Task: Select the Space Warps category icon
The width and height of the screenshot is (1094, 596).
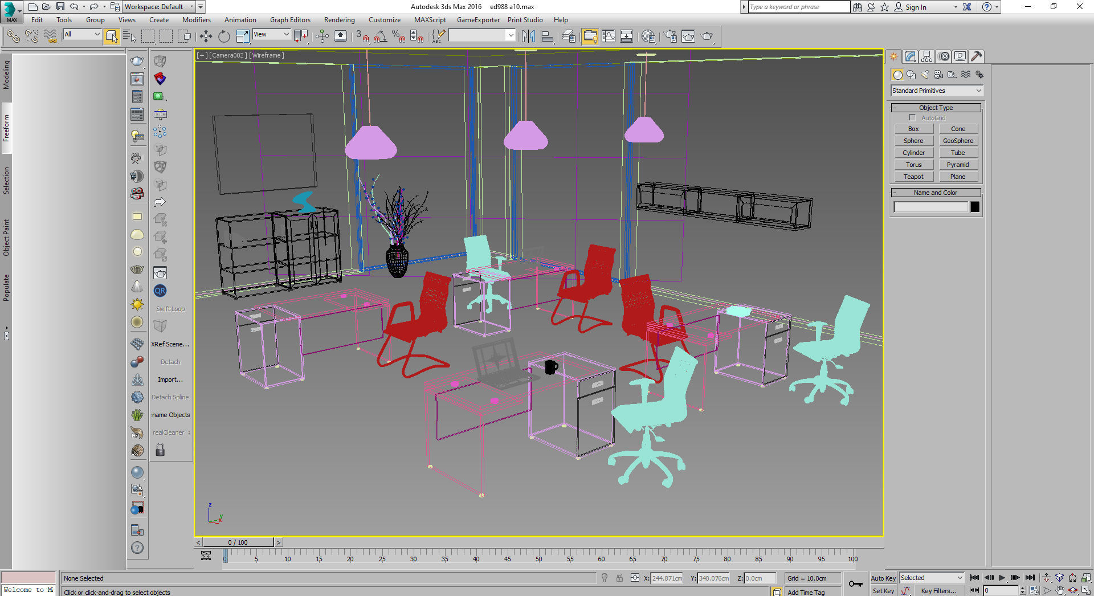Action: tap(966, 75)
